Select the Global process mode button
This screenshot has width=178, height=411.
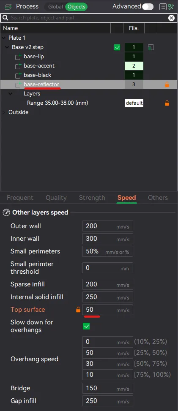55,7
